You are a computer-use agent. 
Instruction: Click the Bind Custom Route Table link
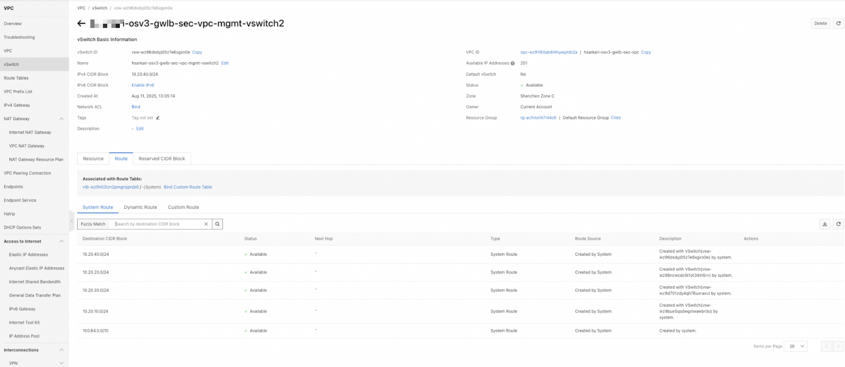click(x=188, y=187)
